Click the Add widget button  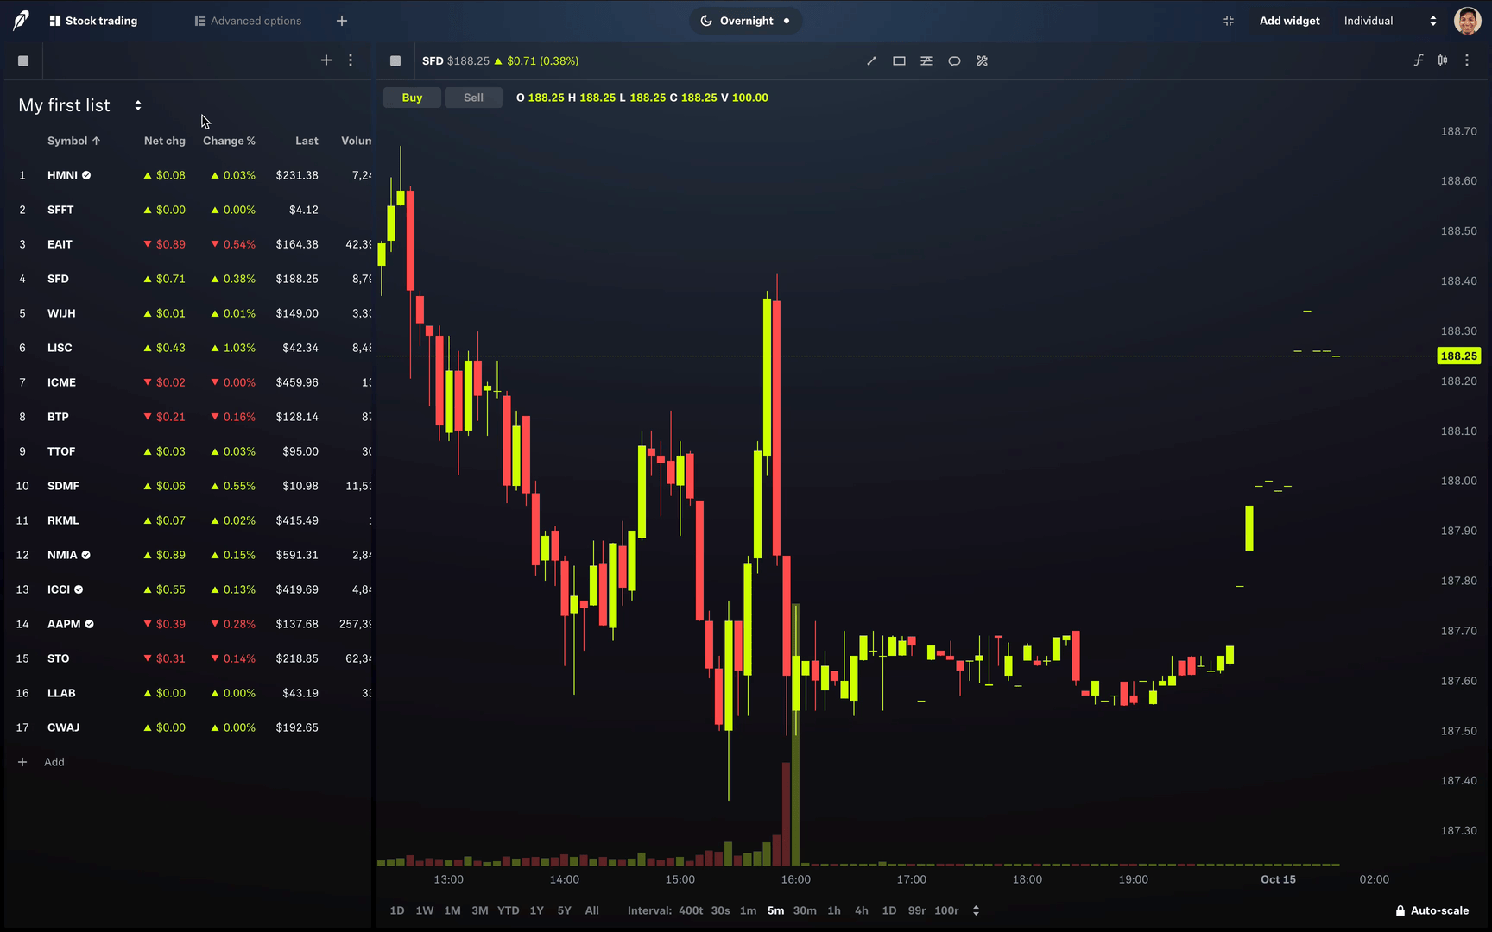coord(1289,21)
